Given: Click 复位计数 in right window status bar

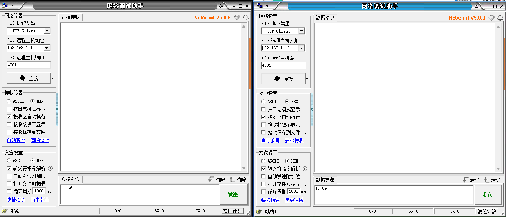Looking at the screenshot, I should 487,211.
